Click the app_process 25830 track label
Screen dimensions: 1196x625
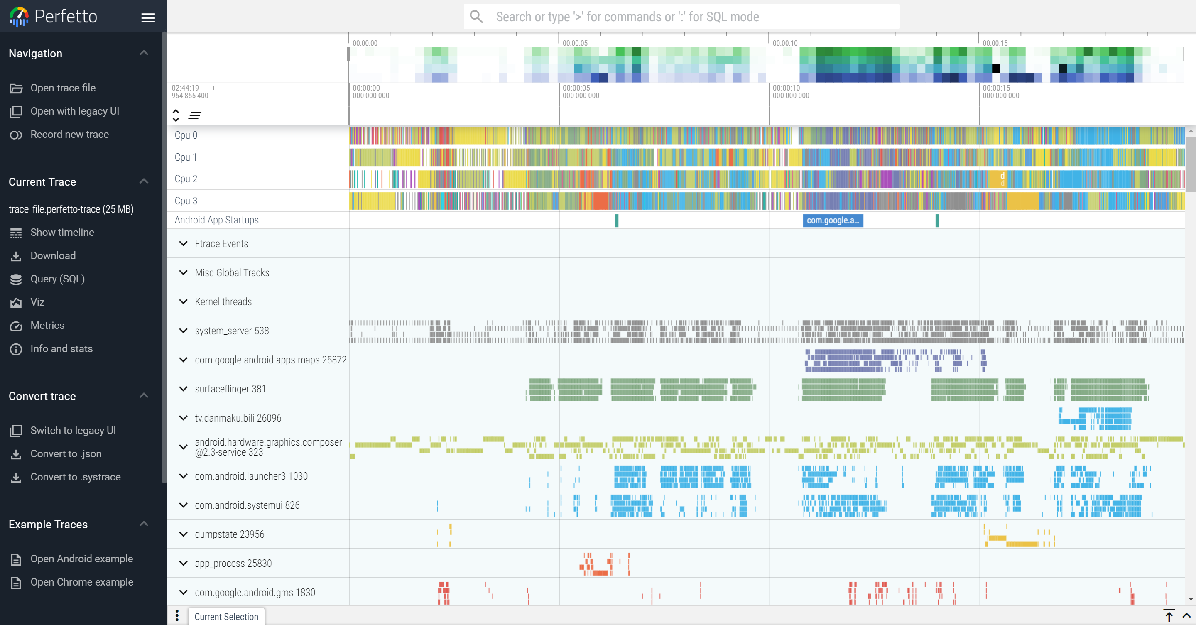233,563
